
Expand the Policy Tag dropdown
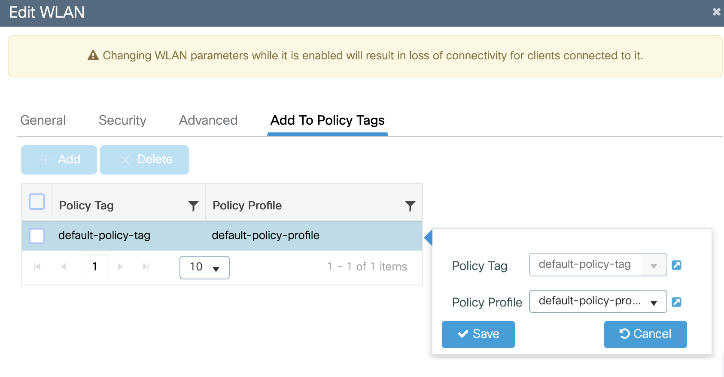pos(653,266)
